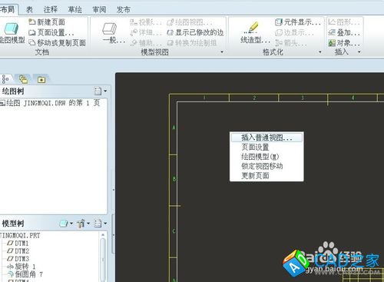Image resolution: width=384 pixels, height=282 pixels.
Task: Click 转换为绘制组 command
Action: tap(192, 43)
